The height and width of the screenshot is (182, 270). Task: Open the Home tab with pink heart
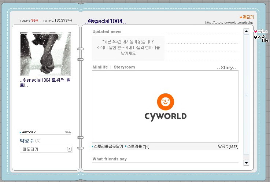tap(261, 31)
